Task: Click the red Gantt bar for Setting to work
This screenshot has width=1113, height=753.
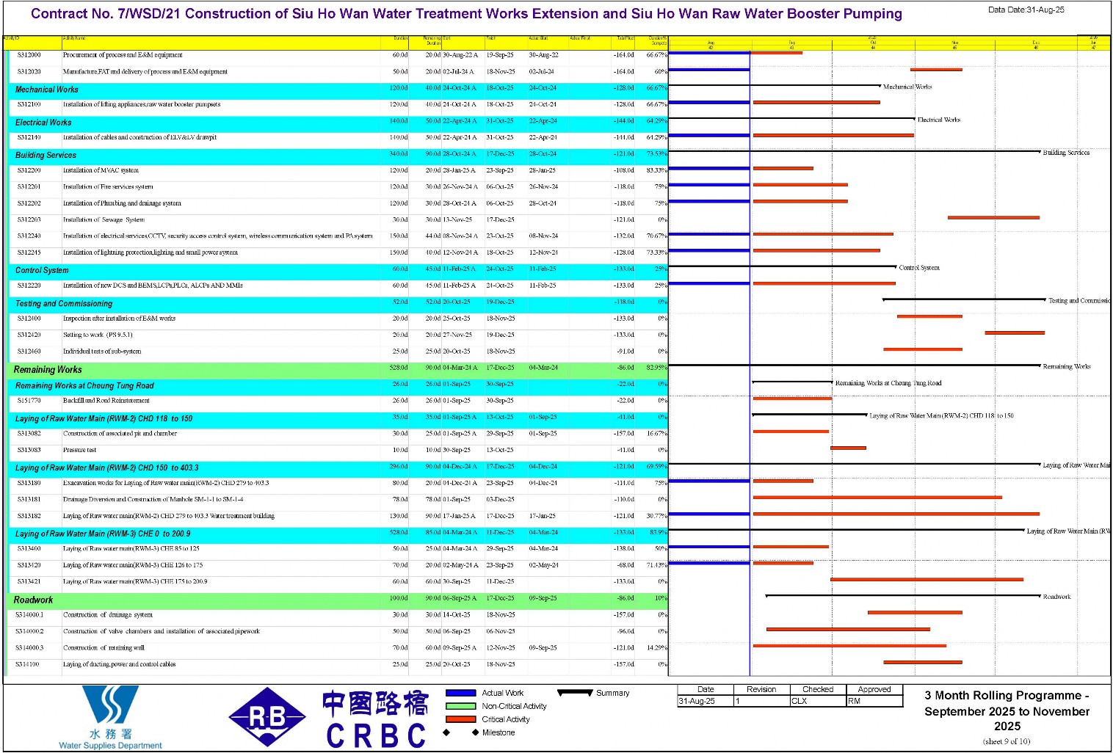Action: point(1015,332)
